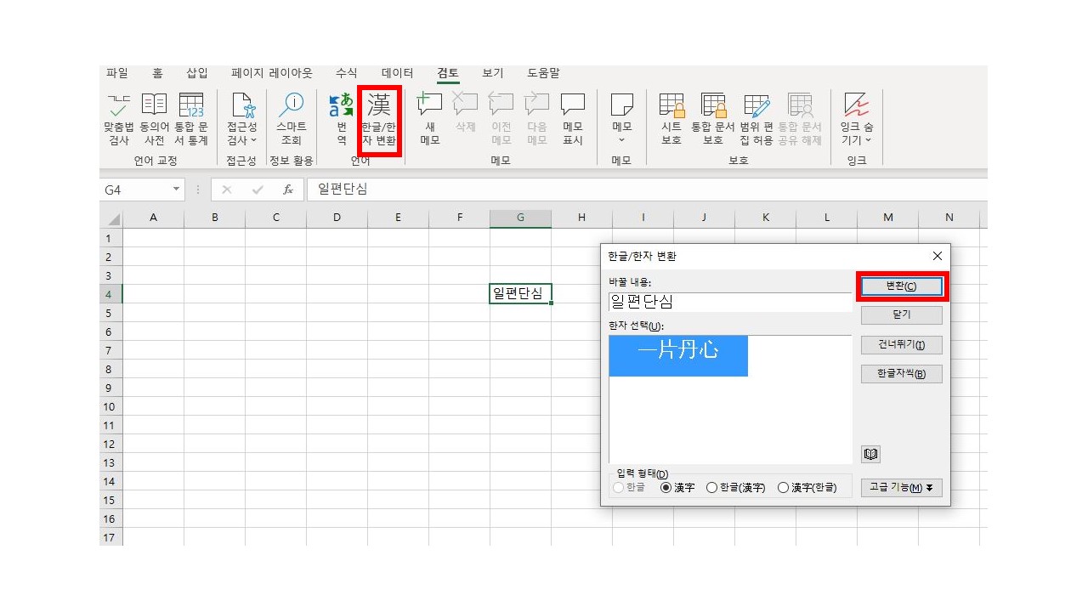Select the 한글 input type radio
The image size is (1088, 612).
(x=618, y=488)
